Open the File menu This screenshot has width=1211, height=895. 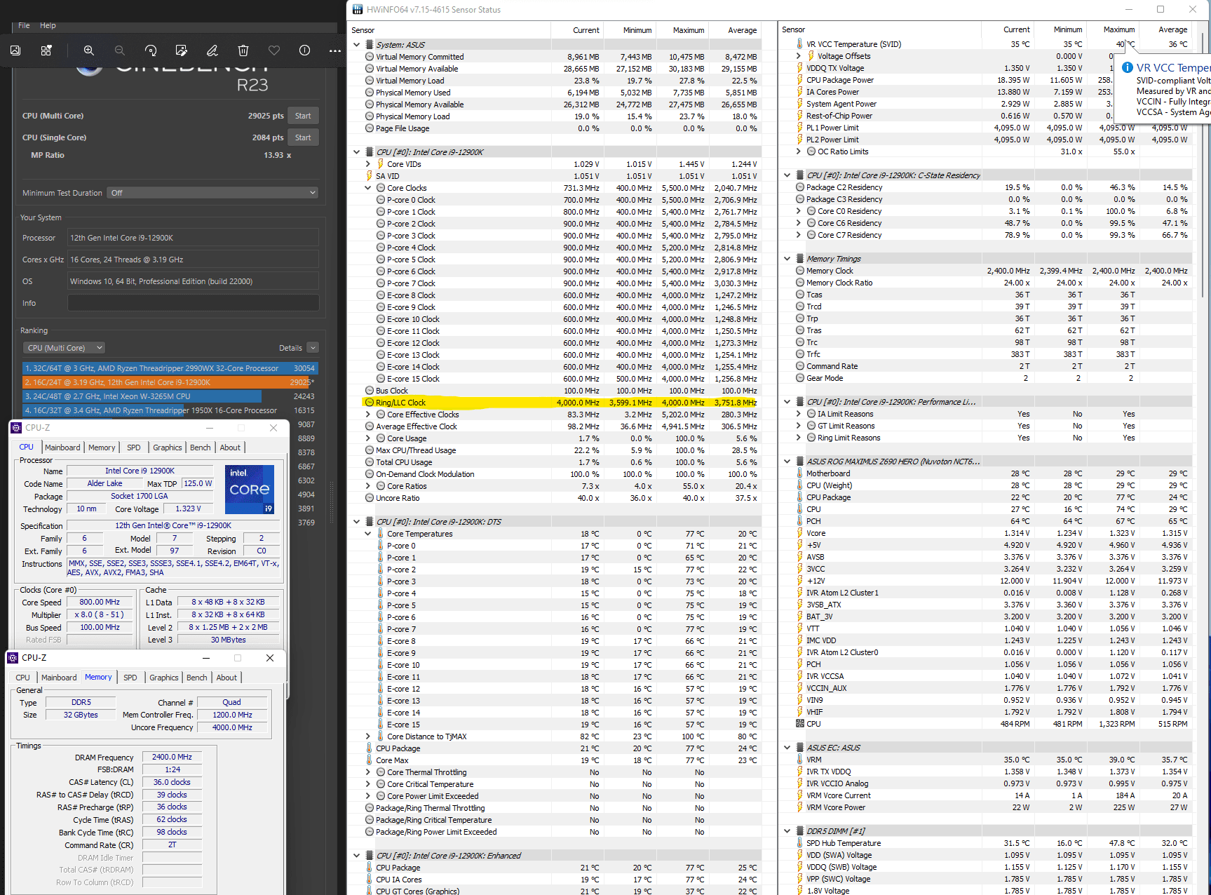24,25
